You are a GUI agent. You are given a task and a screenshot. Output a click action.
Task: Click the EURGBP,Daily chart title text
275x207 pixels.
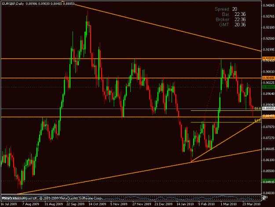pos(13,4)
